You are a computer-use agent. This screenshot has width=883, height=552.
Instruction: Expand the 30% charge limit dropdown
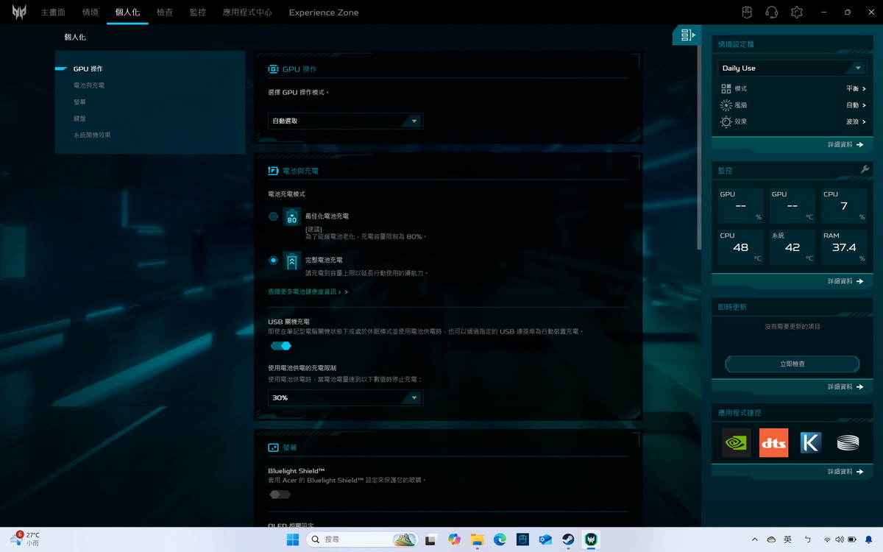345,397
